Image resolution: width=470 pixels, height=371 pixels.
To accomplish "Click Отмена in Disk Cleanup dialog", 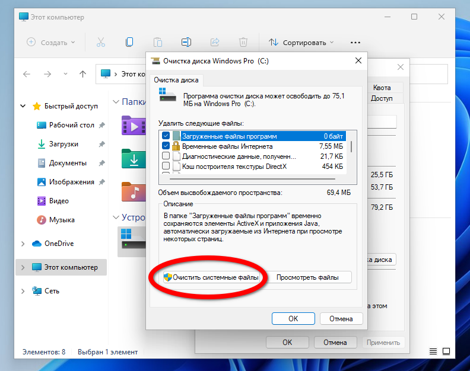I will pos(341,319).
